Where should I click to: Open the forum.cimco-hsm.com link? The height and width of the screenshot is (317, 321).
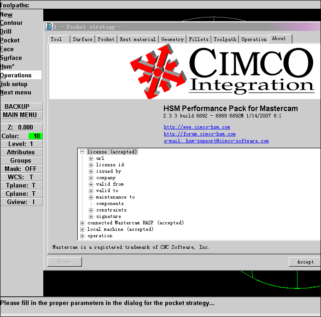199,134
